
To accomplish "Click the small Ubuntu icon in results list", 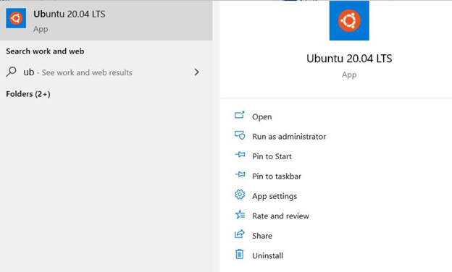I will click(16, 18).
